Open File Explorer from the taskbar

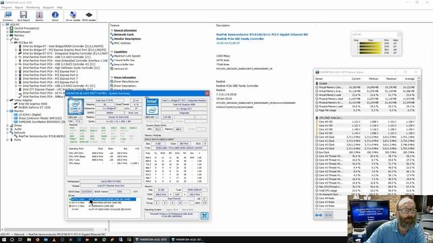[28, 240]
